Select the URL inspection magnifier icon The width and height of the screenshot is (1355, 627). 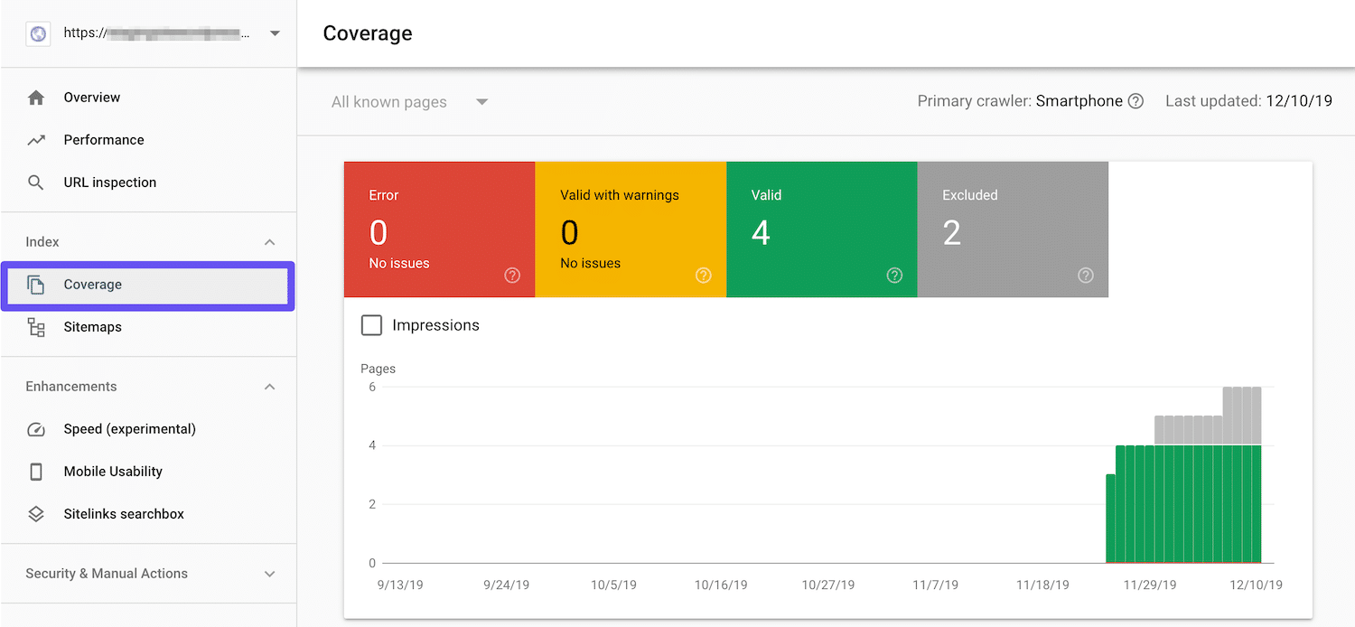(36, 182)
